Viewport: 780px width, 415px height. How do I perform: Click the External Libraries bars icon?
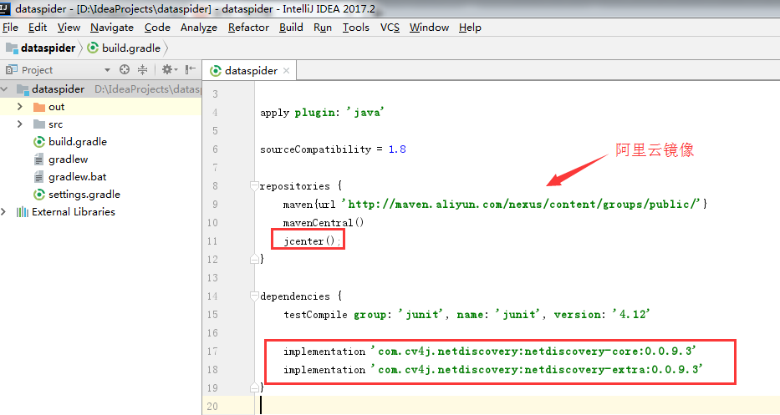click(x=23, y=212)
